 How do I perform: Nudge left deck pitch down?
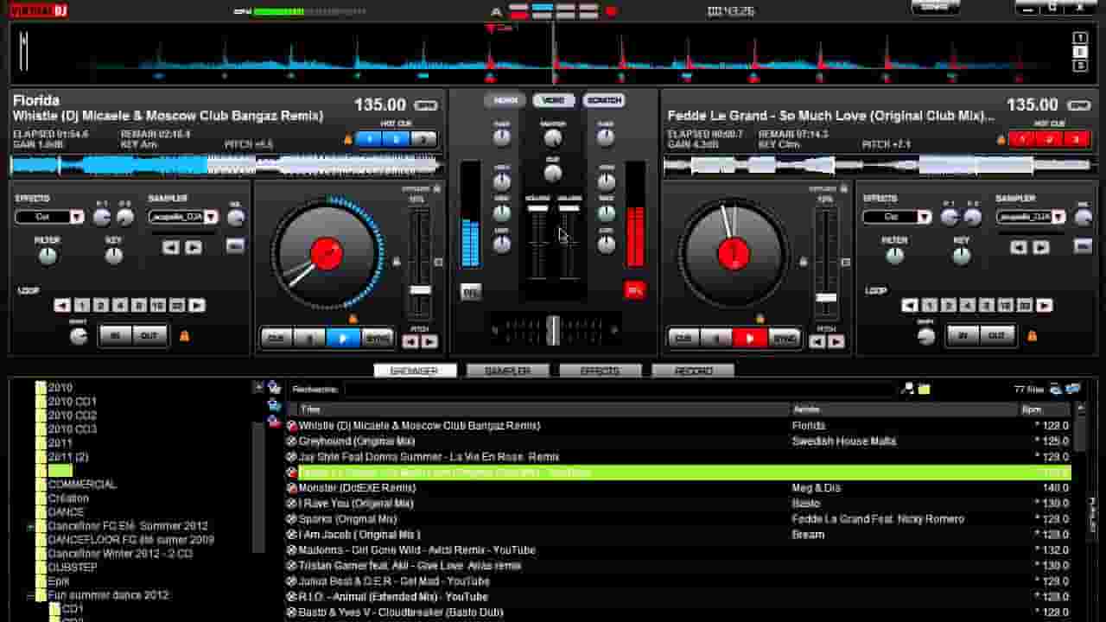tap(410, 342)
